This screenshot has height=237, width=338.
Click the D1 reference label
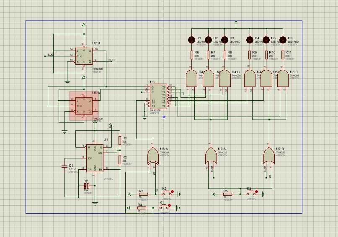pos(199,38)
